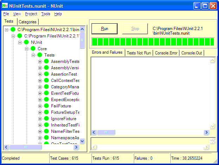This screenshot has width=219, height=165.
Task: Open the Tools menu
Action: pyautogui.click(x=45, y=14)
